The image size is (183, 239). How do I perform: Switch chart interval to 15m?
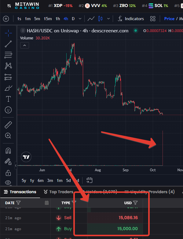pos(48,19)
